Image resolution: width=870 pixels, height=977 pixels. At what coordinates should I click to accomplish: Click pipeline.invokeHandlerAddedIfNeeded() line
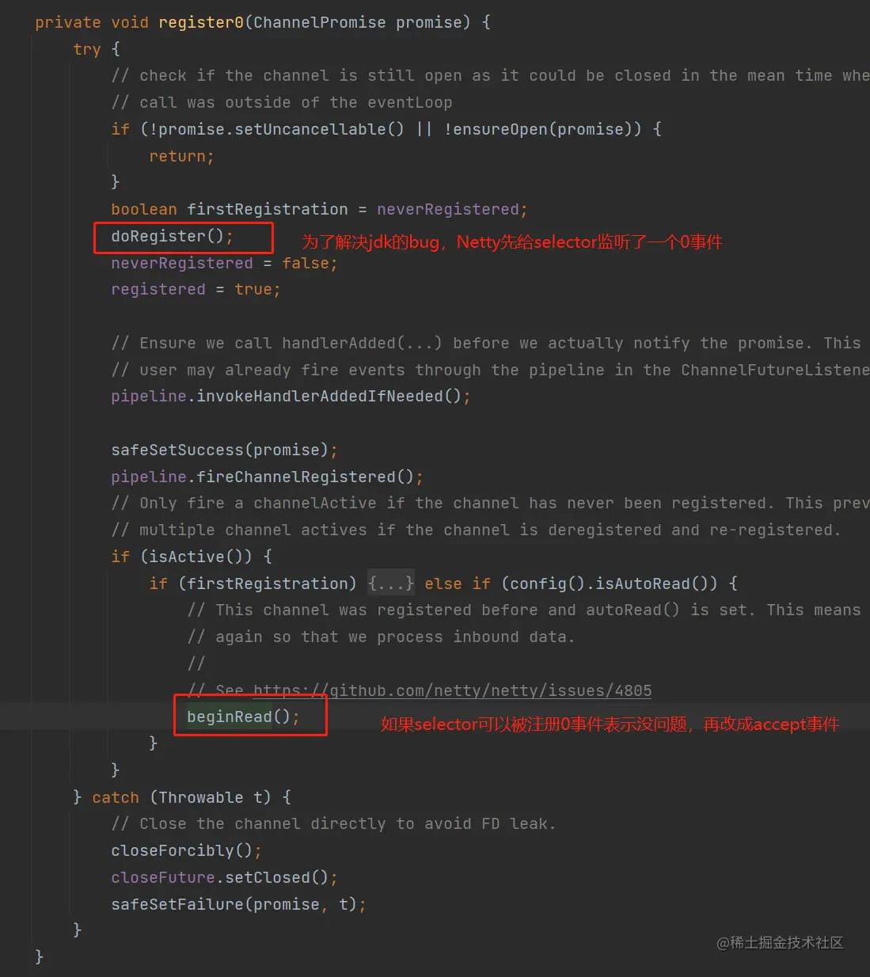click(291, 396)
